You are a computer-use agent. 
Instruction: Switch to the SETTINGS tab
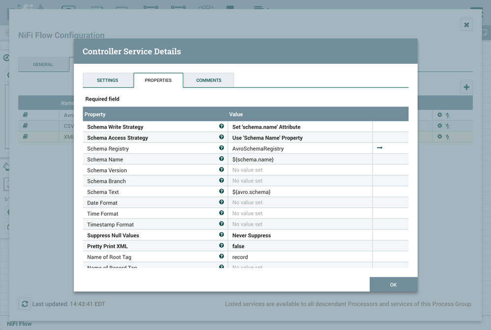[108, 80]
